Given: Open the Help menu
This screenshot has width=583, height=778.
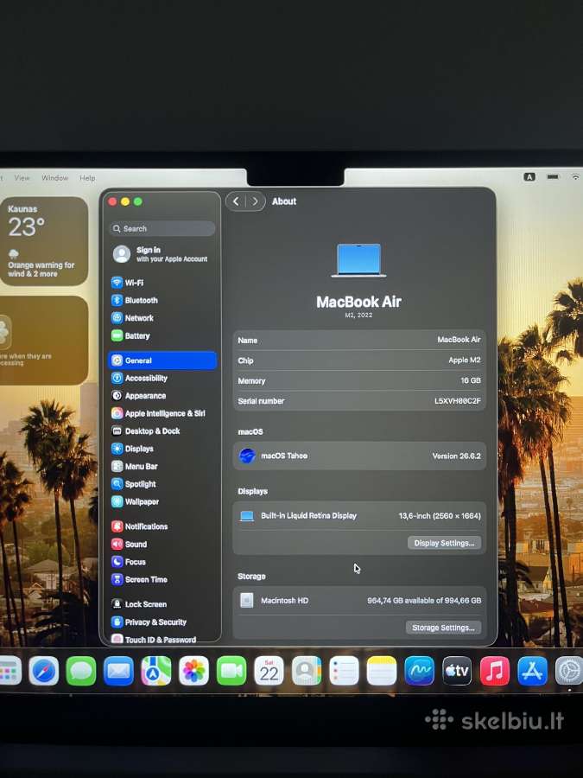Looking at the screenshot, I should [87, 177].
